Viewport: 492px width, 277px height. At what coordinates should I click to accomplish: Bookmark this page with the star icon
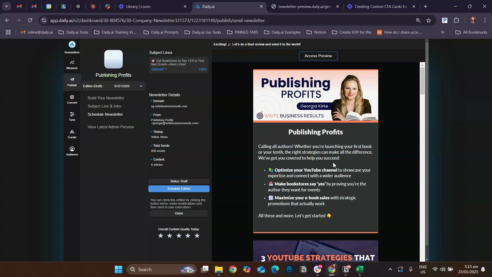pyautogui.click(x=429, y=20)
